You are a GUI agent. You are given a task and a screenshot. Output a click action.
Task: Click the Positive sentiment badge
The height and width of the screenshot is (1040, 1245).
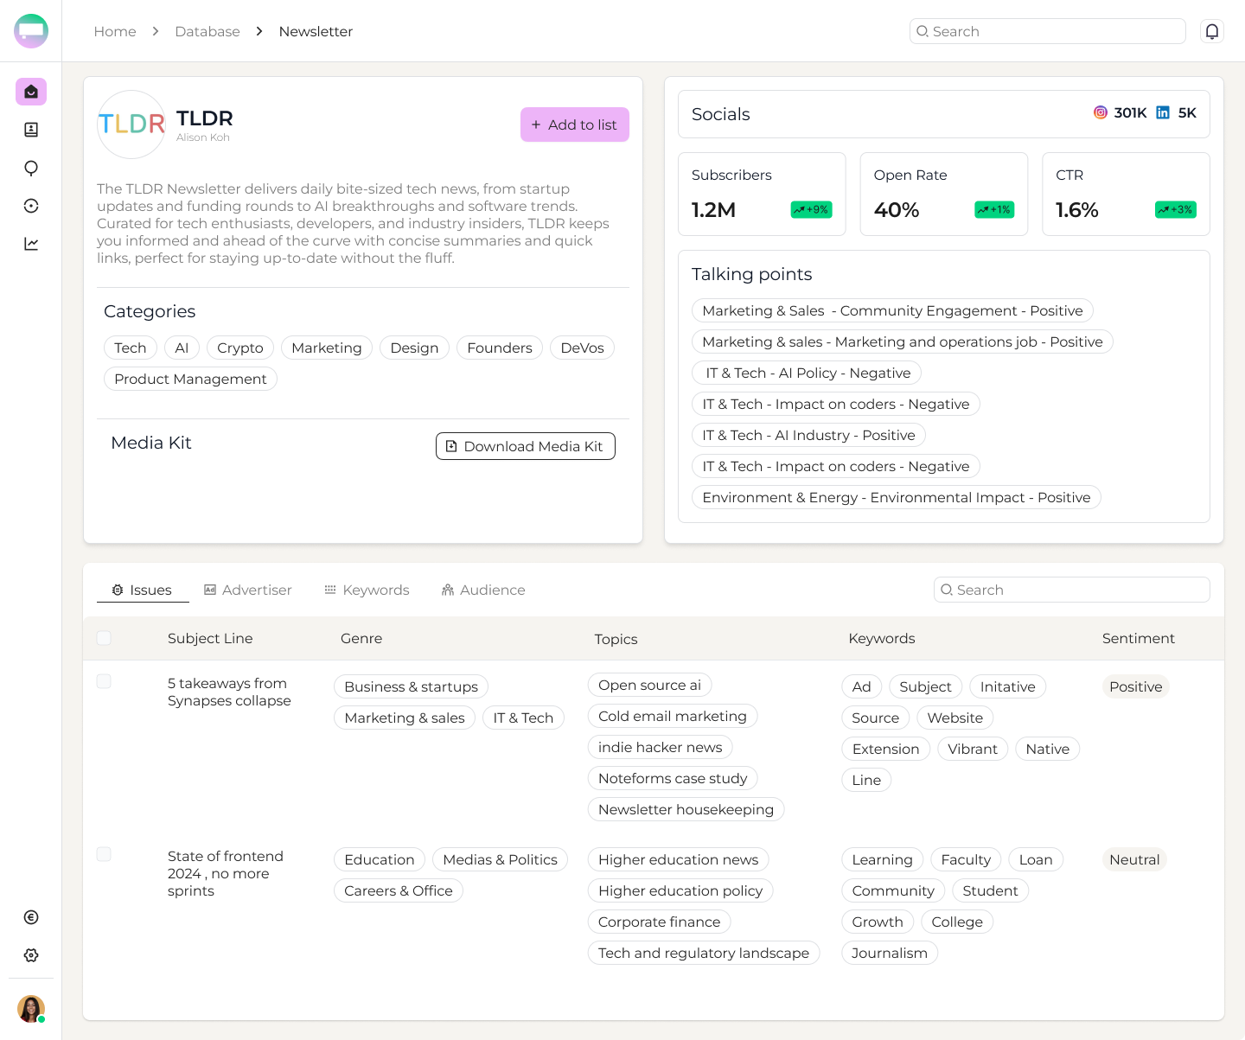pyautogui.click(x=1136, y=686)
